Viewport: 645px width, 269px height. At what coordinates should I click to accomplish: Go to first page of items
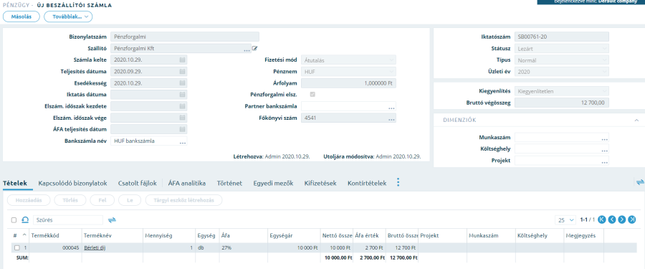[x=602, y=220]
